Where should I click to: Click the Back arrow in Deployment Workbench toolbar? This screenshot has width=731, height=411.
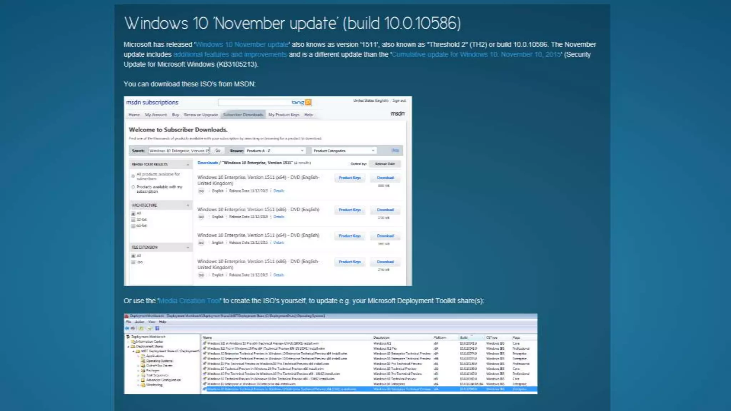click(x=127, y=328)
